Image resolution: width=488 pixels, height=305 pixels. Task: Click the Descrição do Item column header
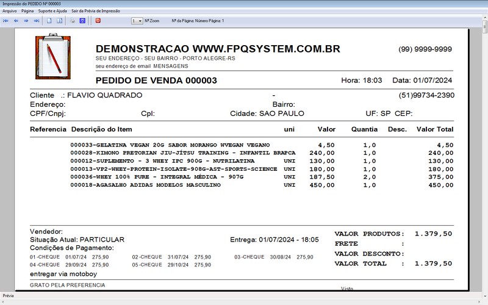[x=101, y=129]
